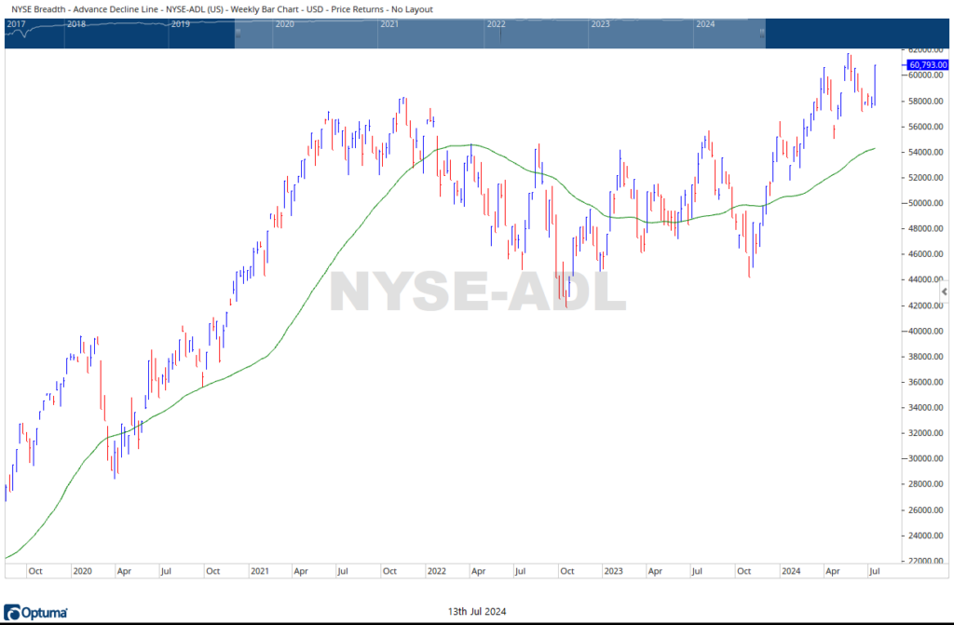Grab the left handle of the range navigator
The image size is (954, 625).
(238, 33)
